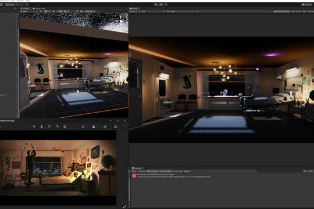Click the delete trash icon in photo viewer
The image size is (314, 209).
pos(42,127)
